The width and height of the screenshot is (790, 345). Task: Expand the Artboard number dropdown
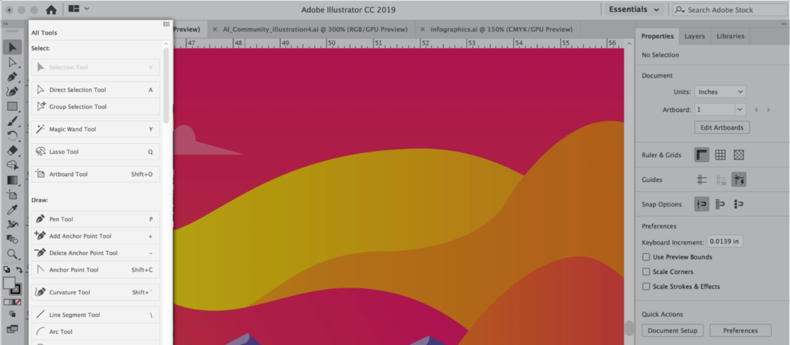point(740,110)
